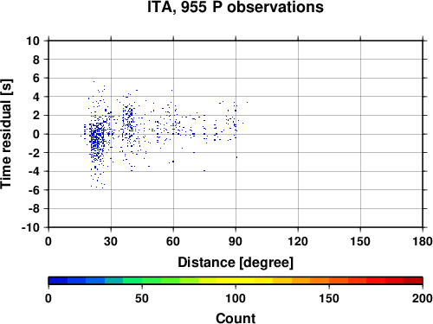Click the y-axis tick label '-4'
Viewport: 433px width, 324px height.
34,171
